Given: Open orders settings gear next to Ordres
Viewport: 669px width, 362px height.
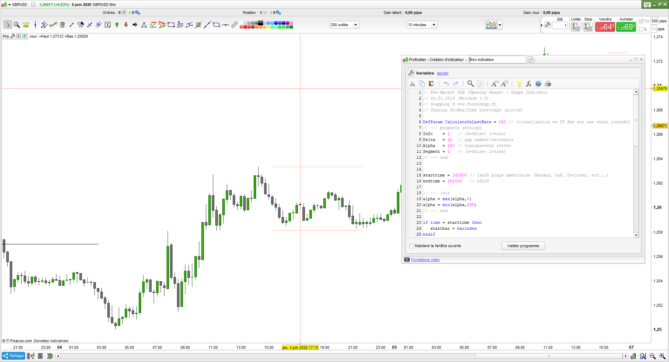Looking at the screenshot, I should 138,13.
